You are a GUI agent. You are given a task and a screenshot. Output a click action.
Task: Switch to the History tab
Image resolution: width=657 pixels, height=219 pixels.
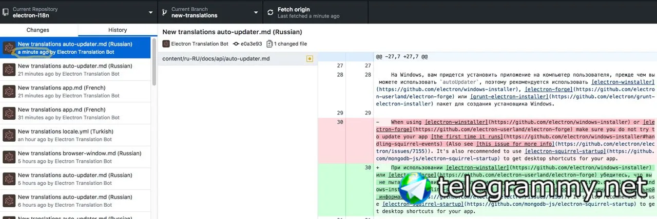tap(118, 30)
